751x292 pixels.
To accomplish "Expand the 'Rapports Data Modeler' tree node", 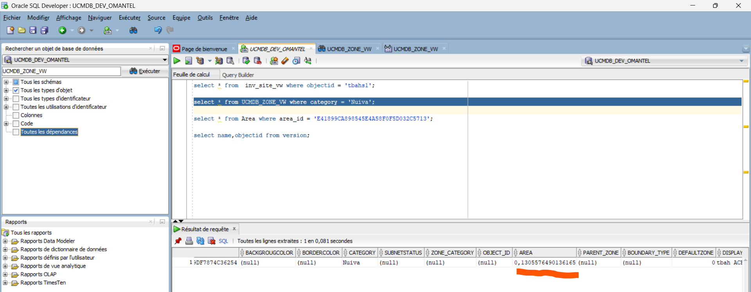I will pyautogui.click(x=5, y=241).
